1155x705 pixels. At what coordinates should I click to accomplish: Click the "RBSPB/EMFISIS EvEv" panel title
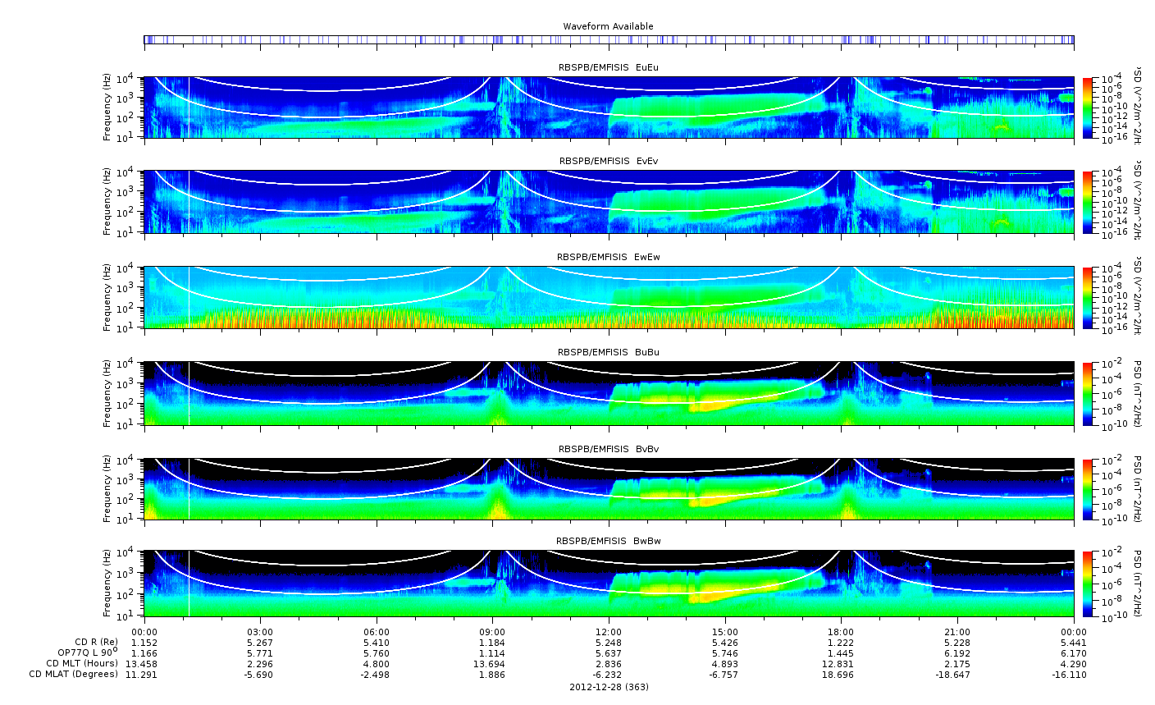[x=609, y=161]
